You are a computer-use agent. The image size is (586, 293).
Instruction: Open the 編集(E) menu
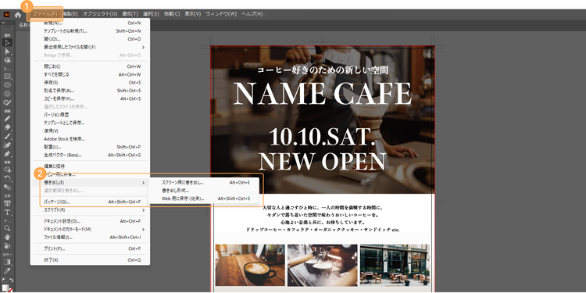pyautogui.click(x=70, y=14)
